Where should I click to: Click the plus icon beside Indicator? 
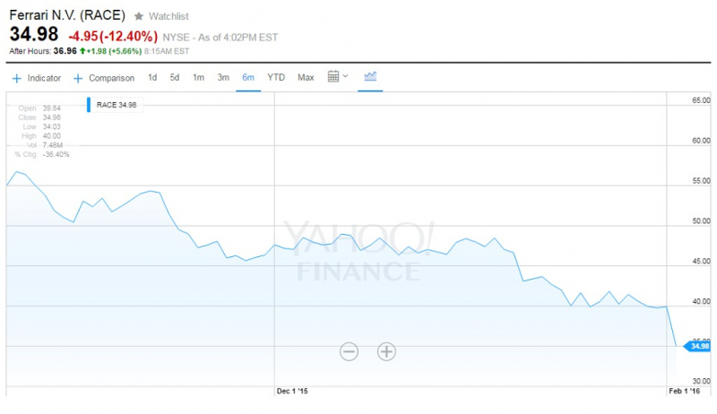[x=16, y=78]
